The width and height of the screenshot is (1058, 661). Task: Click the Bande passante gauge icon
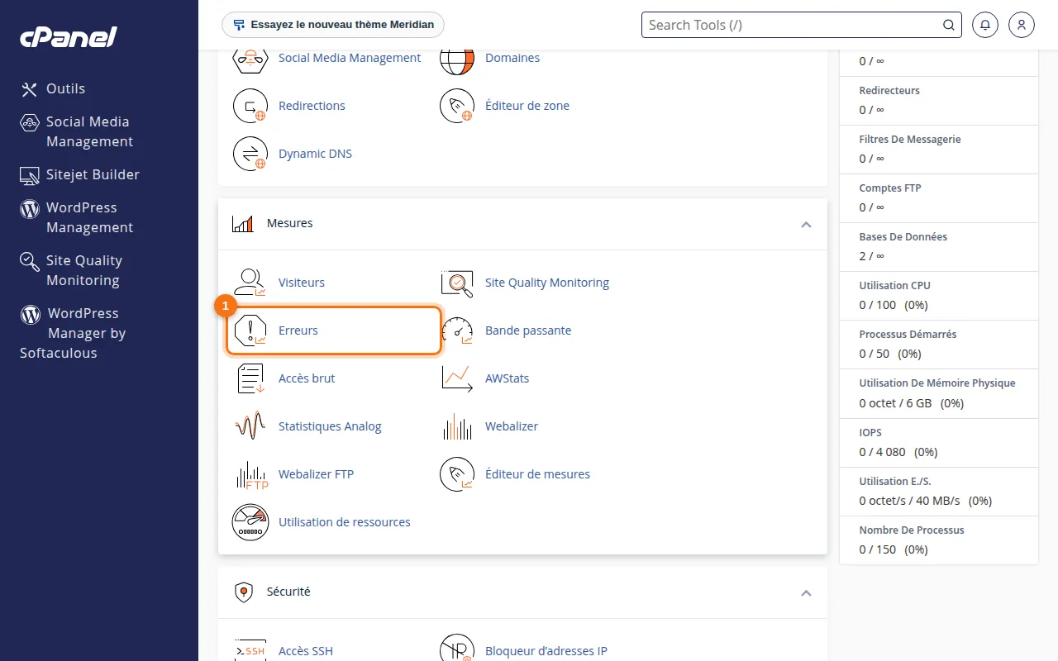pos(456,330)
